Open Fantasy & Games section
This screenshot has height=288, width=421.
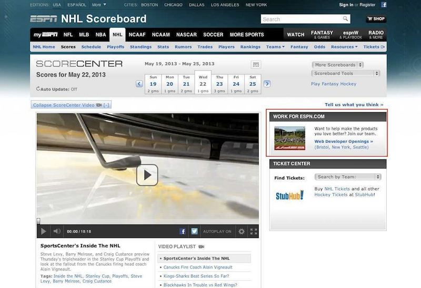[322, 35]
